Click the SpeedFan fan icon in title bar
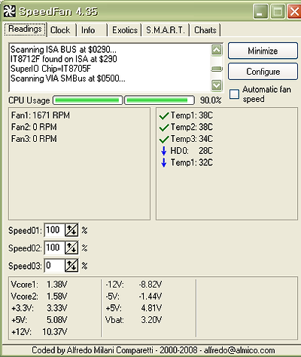 tap(10, 11)
